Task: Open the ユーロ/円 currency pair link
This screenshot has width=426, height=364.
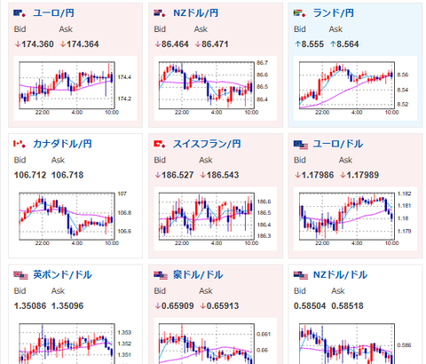Action: pyautogui.click(x=53, y=13)
